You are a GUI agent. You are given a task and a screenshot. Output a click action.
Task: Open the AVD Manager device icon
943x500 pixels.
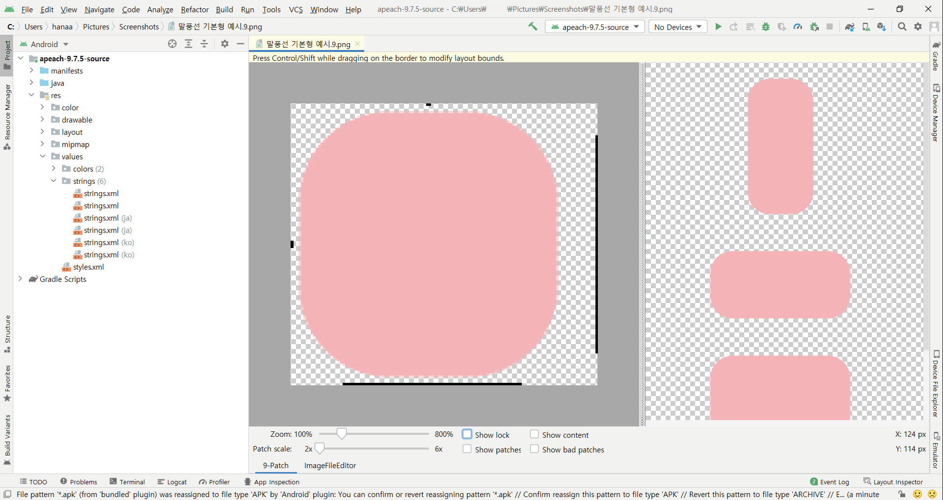(866, 26)
